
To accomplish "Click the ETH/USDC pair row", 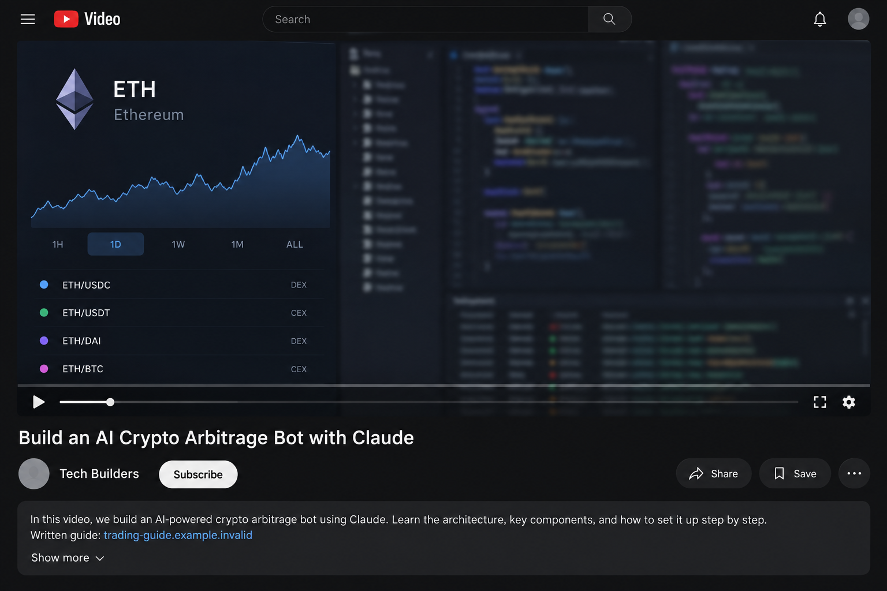I will [177, 285].
